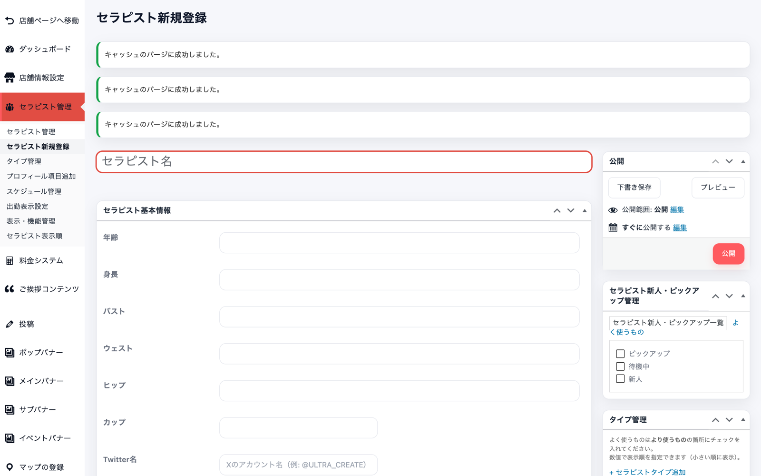761x476 pixels.
Task: Open スケジュール管理 in the submenu
Action: [34, 191]
